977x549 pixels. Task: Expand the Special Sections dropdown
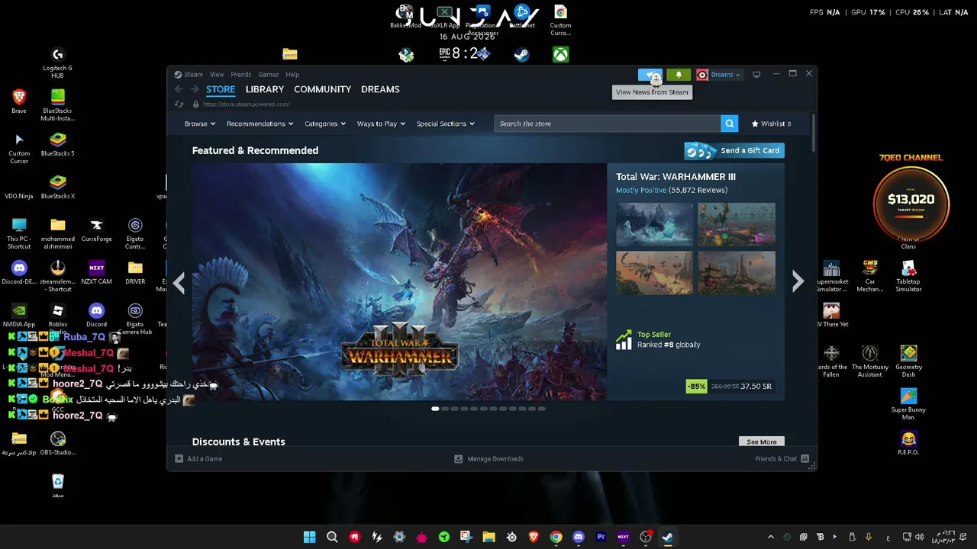point(445,124)
